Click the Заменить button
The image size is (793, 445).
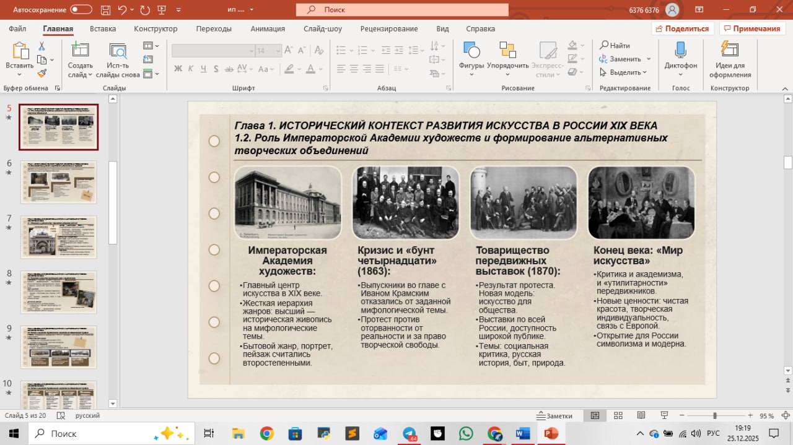click(620, 59)
